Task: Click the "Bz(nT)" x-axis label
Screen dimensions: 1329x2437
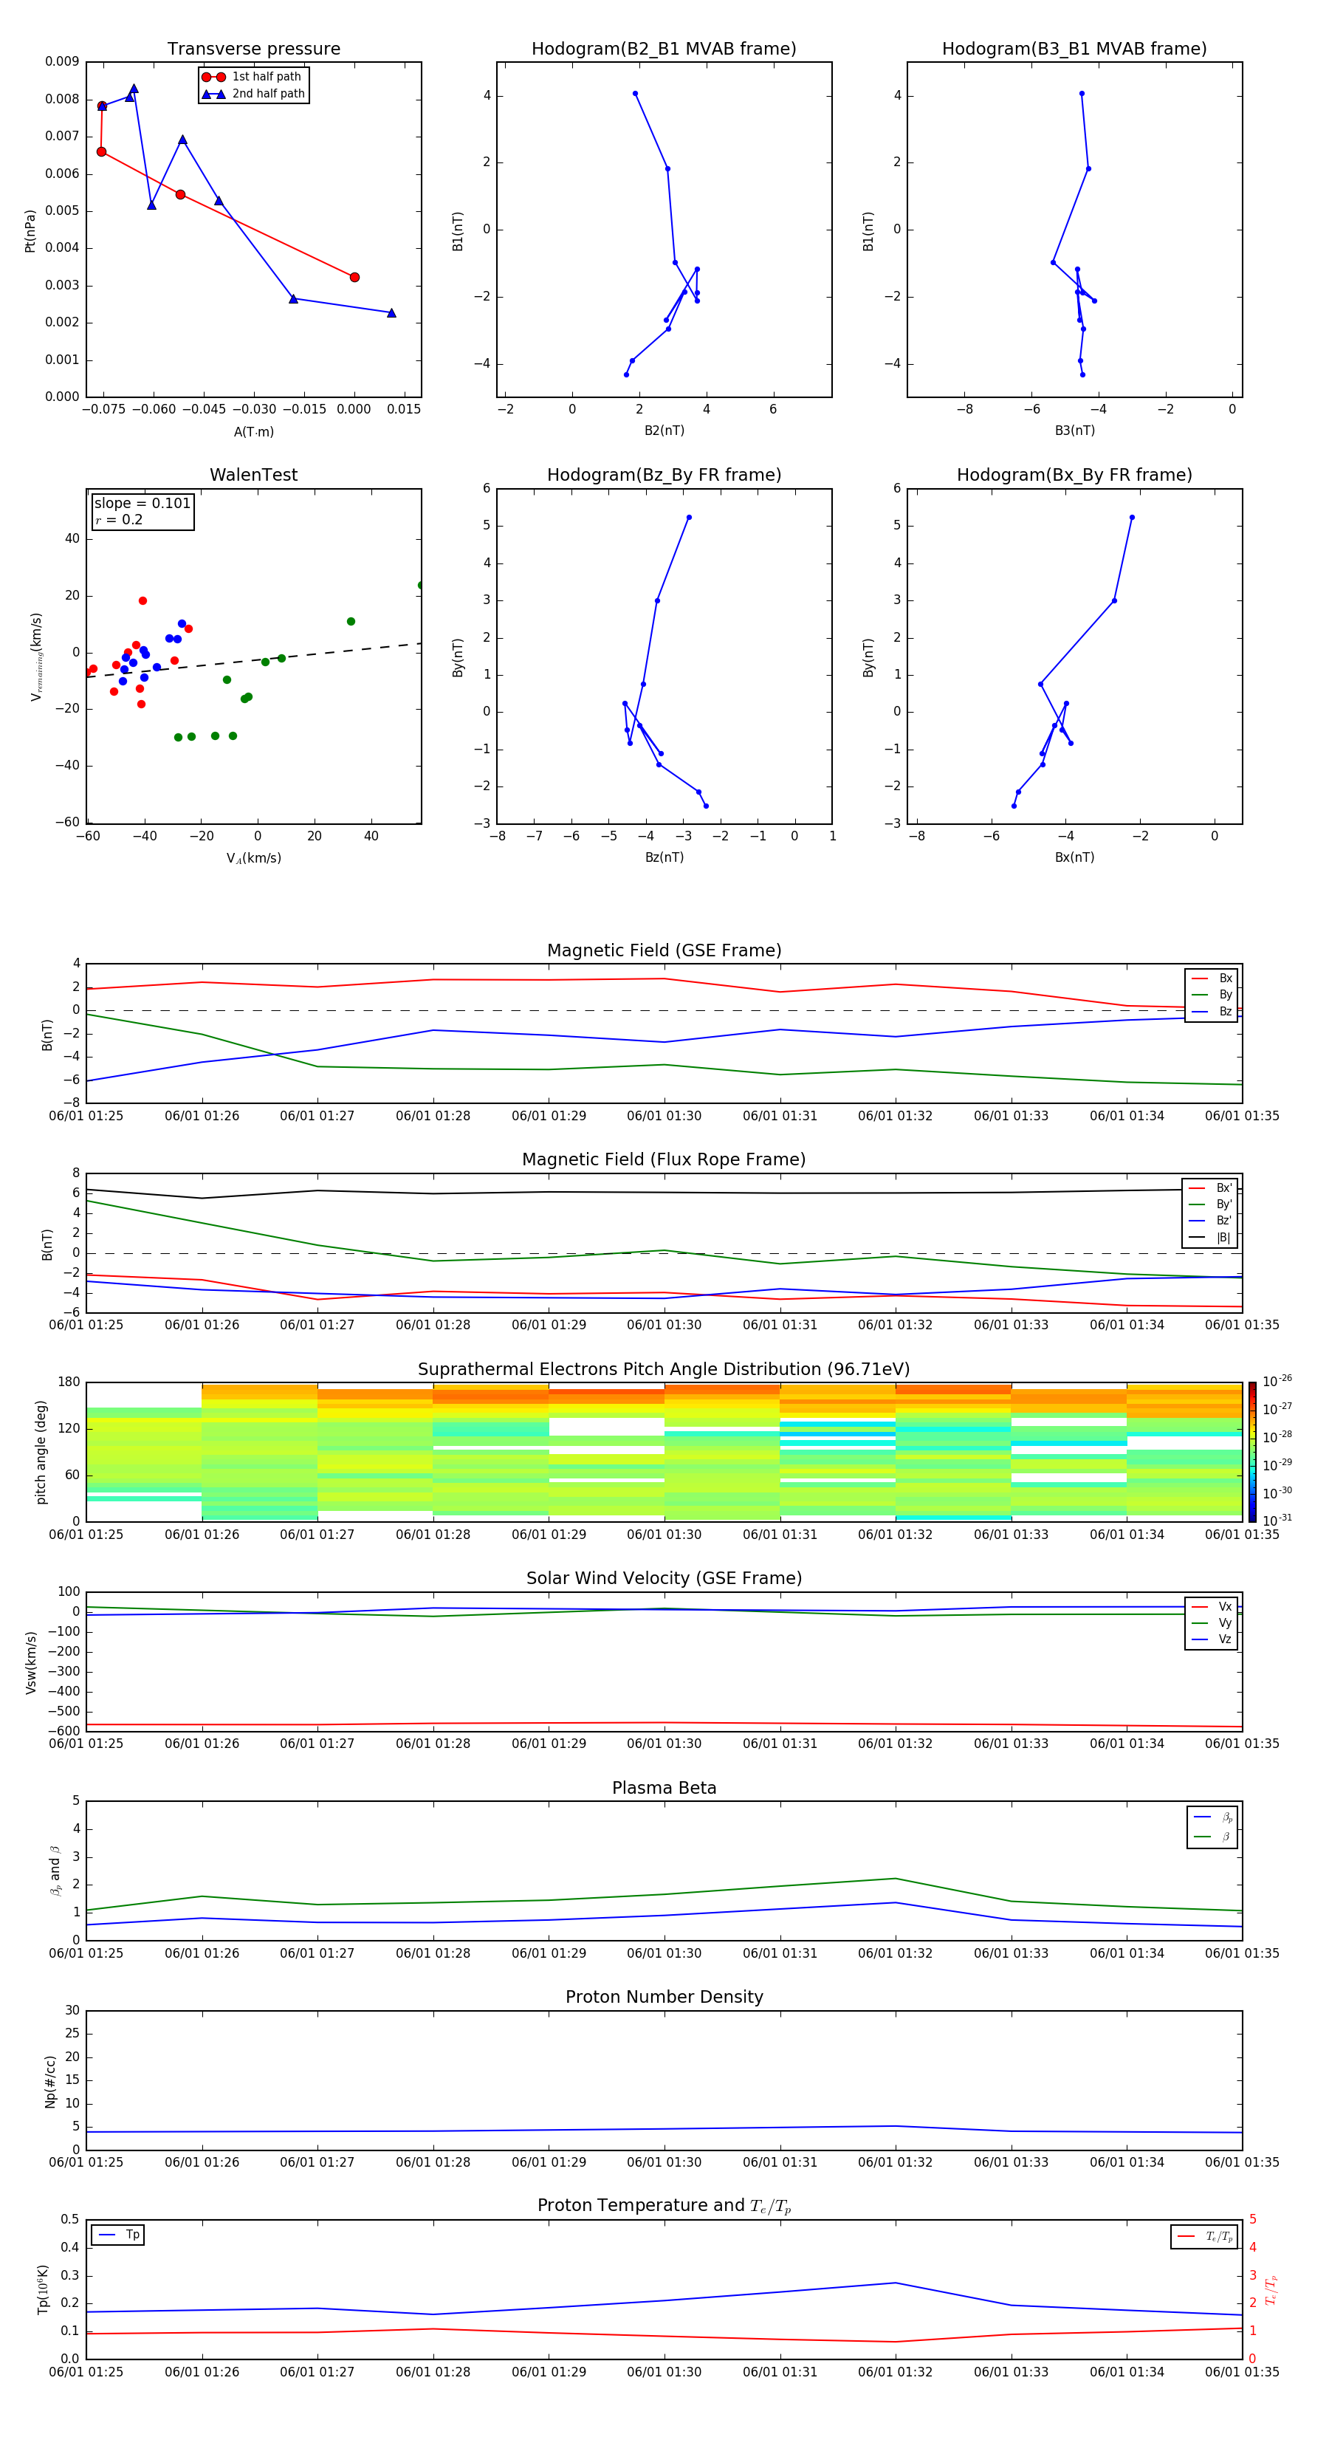Action: (664, 857)
